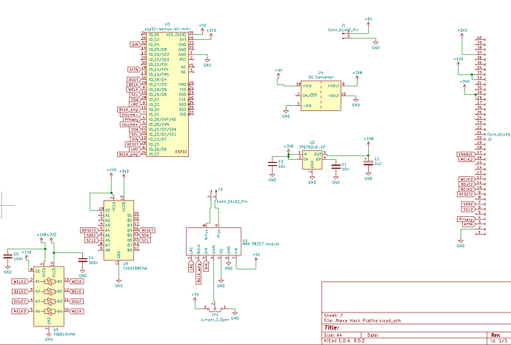Select the JP1 three-way jumper symbol
This screenshot has width=511, height=345.
(x=215, y=308)
